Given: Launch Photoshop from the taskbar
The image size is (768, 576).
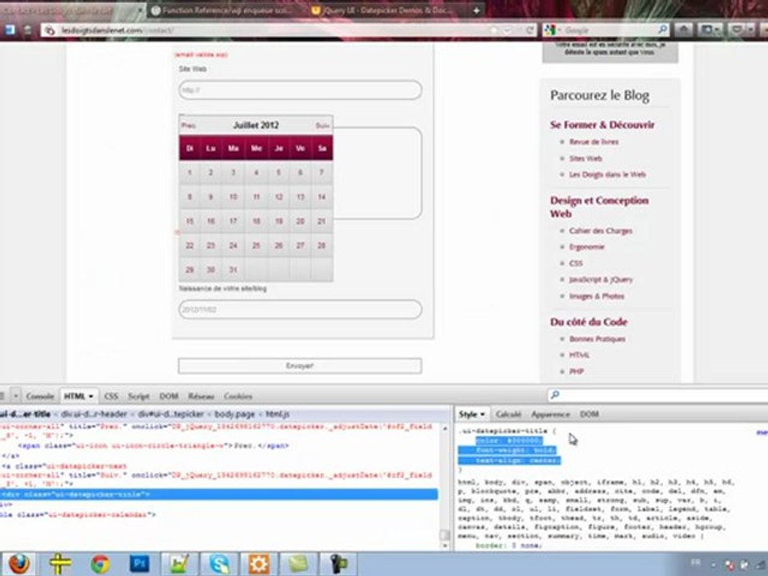Looking at the screenshot, I should tap(139, 564).
